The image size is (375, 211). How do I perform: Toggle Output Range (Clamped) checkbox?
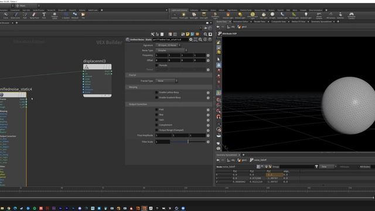pyautogui.click(x=156, y=130)
